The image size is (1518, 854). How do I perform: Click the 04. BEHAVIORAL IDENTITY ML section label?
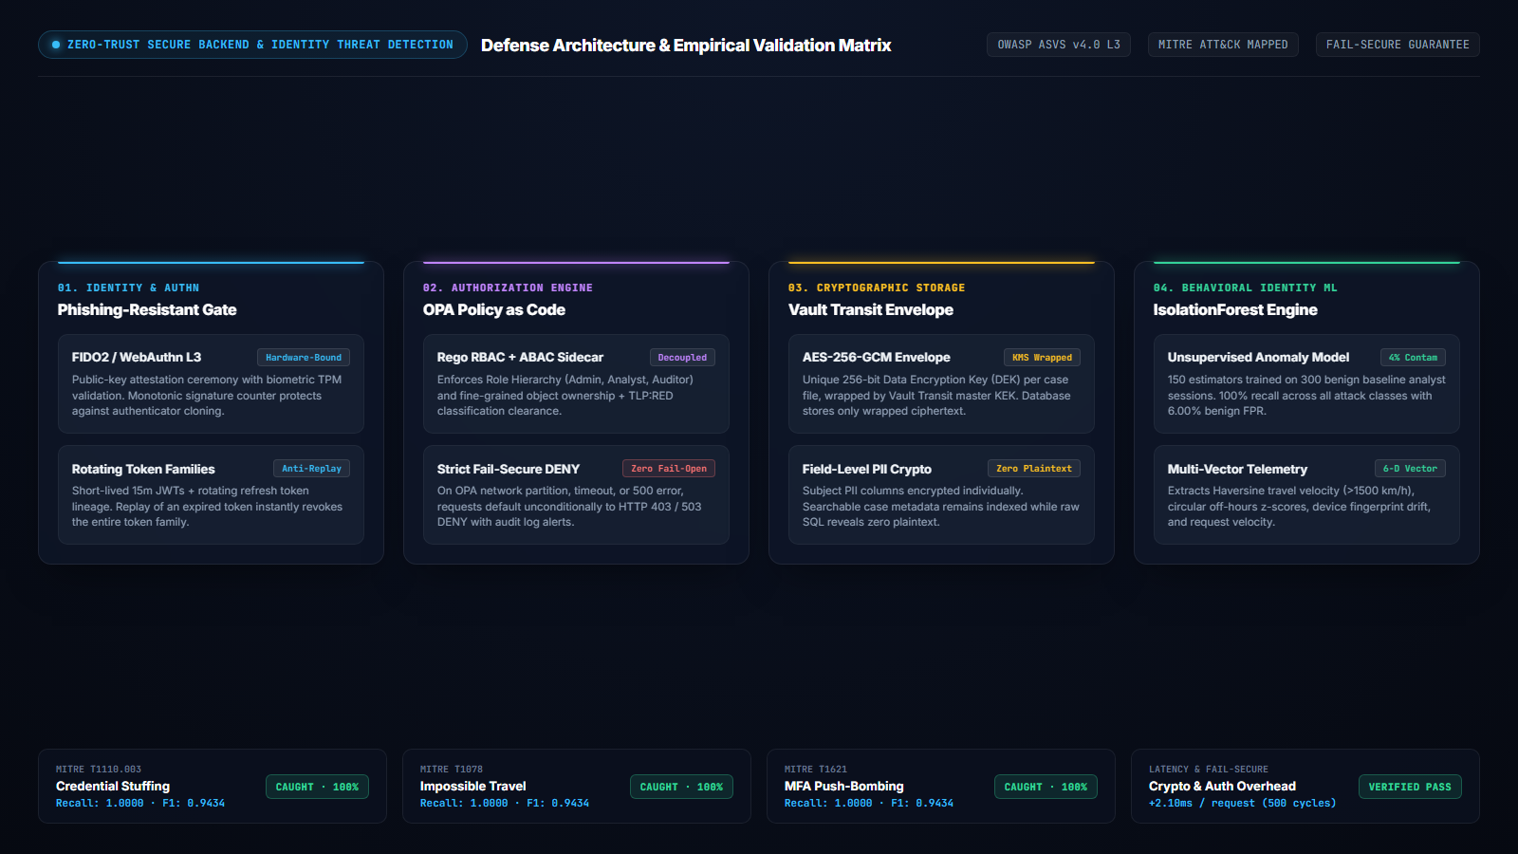[x=1245, y=288]
